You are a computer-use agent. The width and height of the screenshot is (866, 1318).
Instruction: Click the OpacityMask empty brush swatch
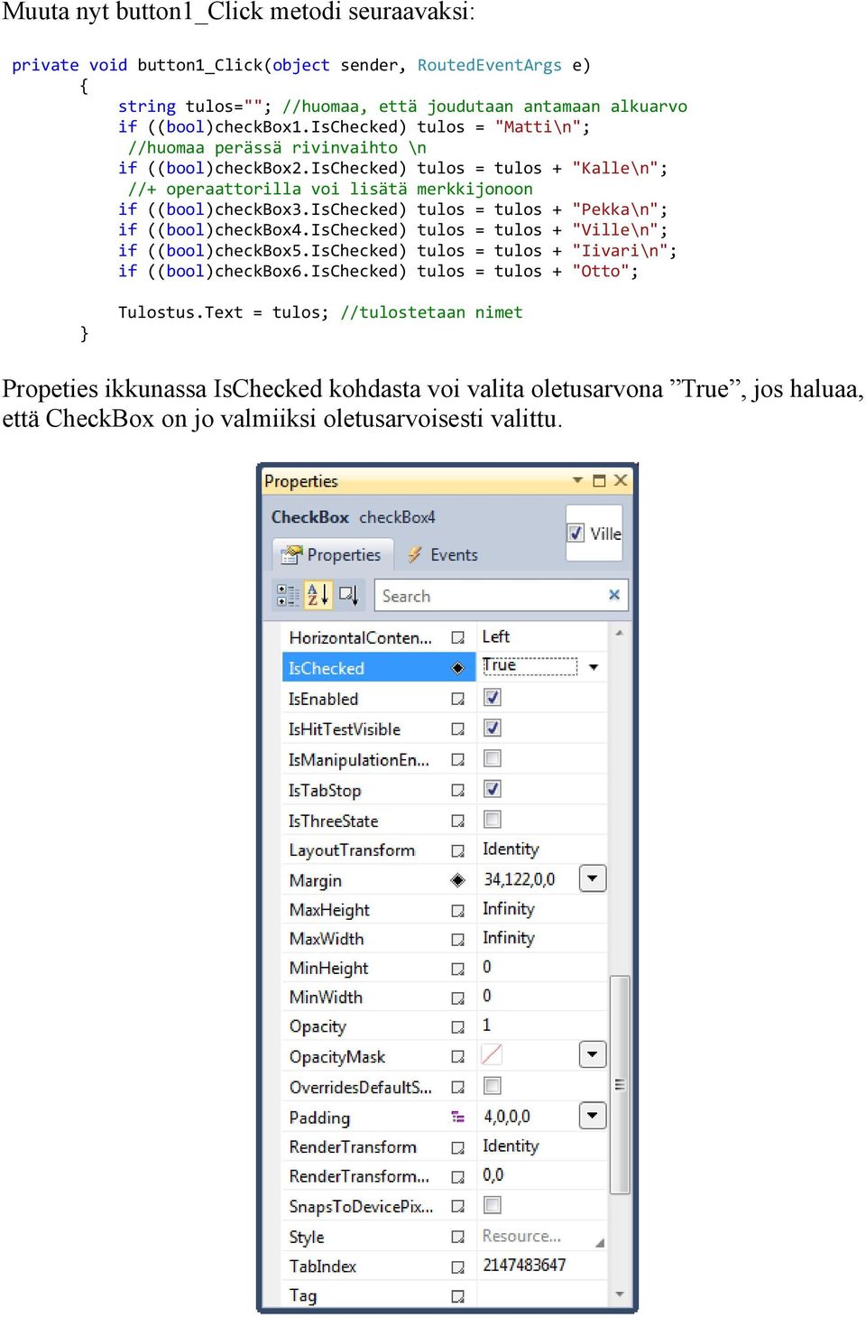tap(493, 1054)
